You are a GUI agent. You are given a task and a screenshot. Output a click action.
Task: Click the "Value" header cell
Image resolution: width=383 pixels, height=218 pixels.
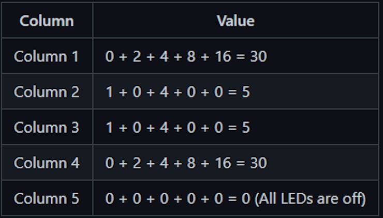tap(235, 21)
